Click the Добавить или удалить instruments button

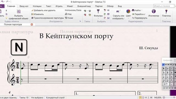(43, 10)
